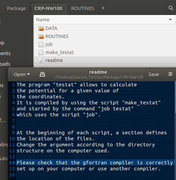This screenshot has width=176, height=180.
Task: Go to ROUTINES in path bar
Action: pos(82,8)
